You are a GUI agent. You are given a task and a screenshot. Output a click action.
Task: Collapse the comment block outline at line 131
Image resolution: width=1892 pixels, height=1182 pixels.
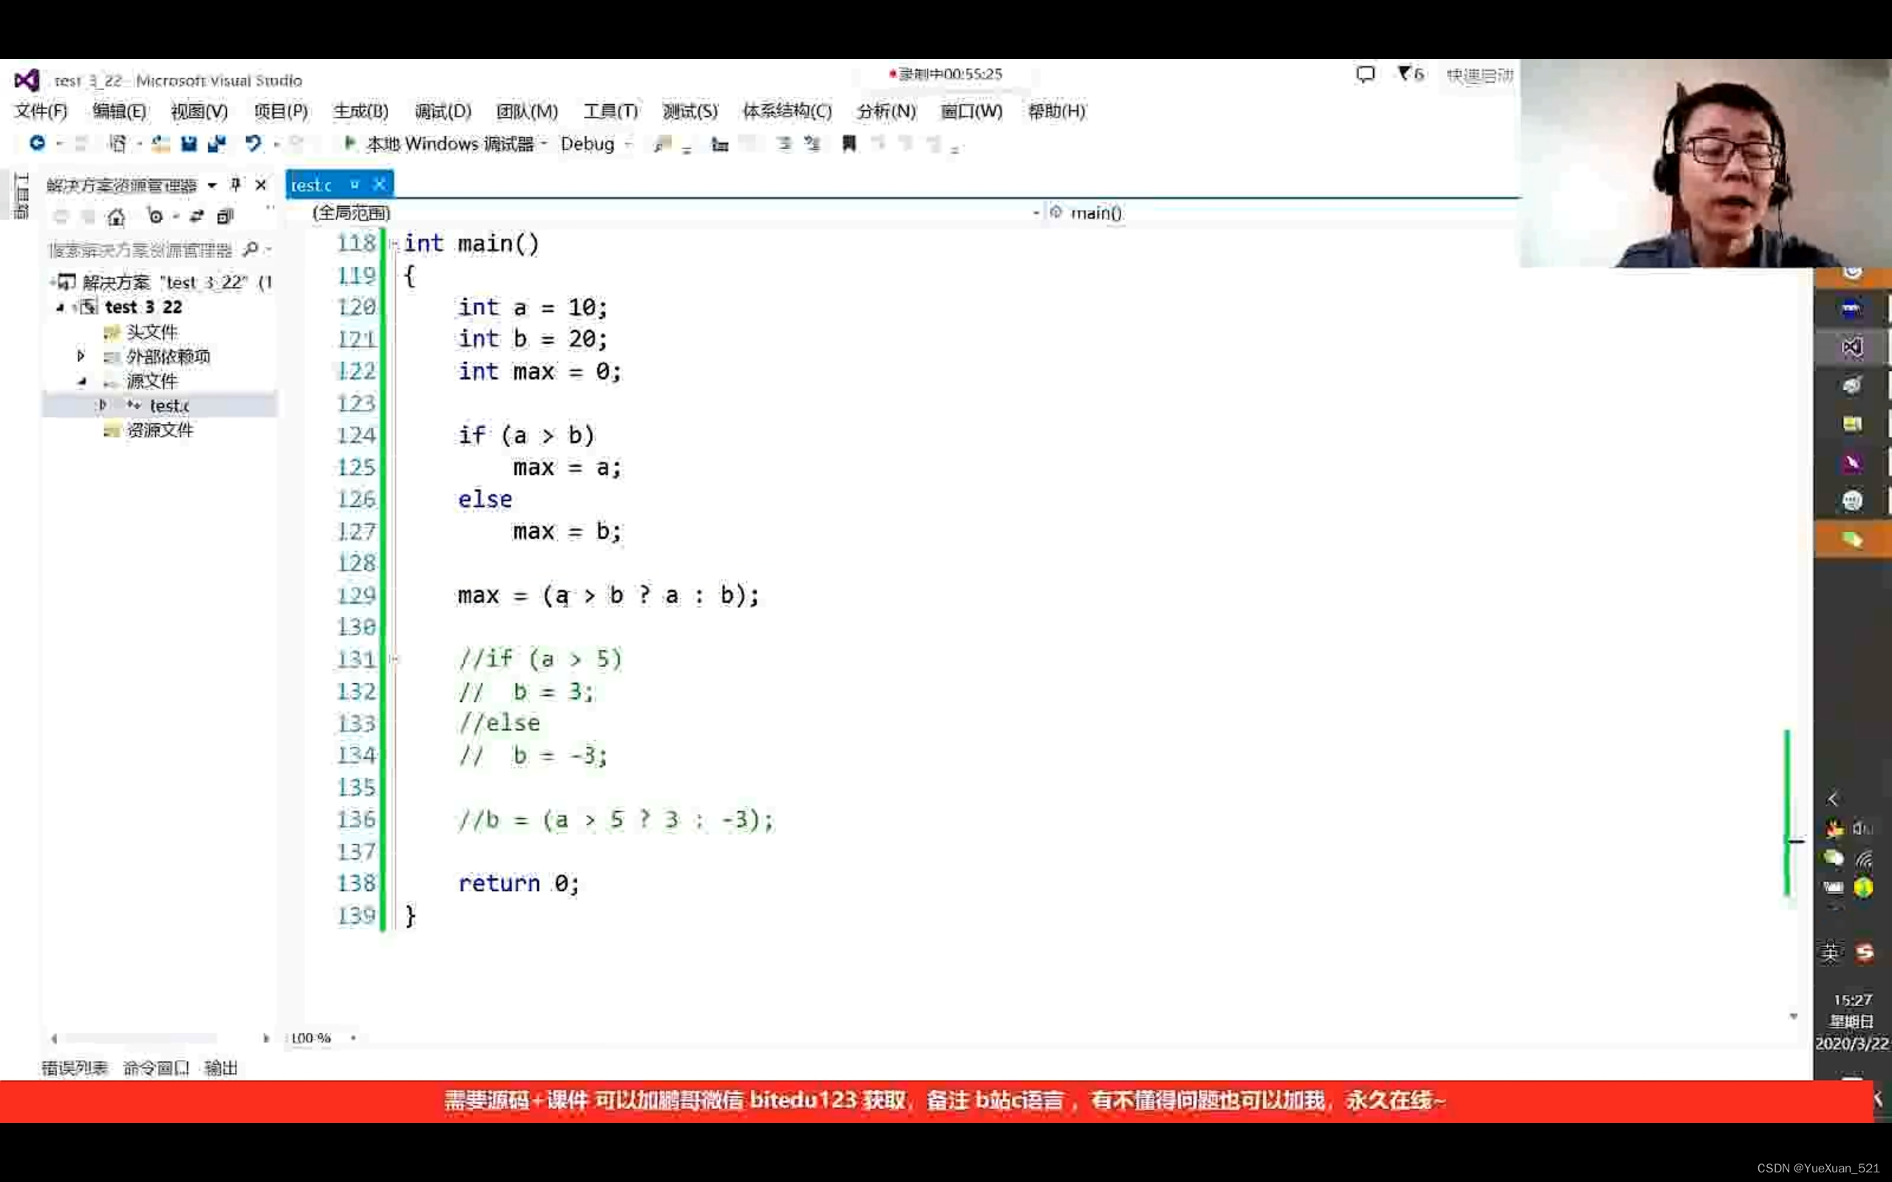(x=395, y=660)
